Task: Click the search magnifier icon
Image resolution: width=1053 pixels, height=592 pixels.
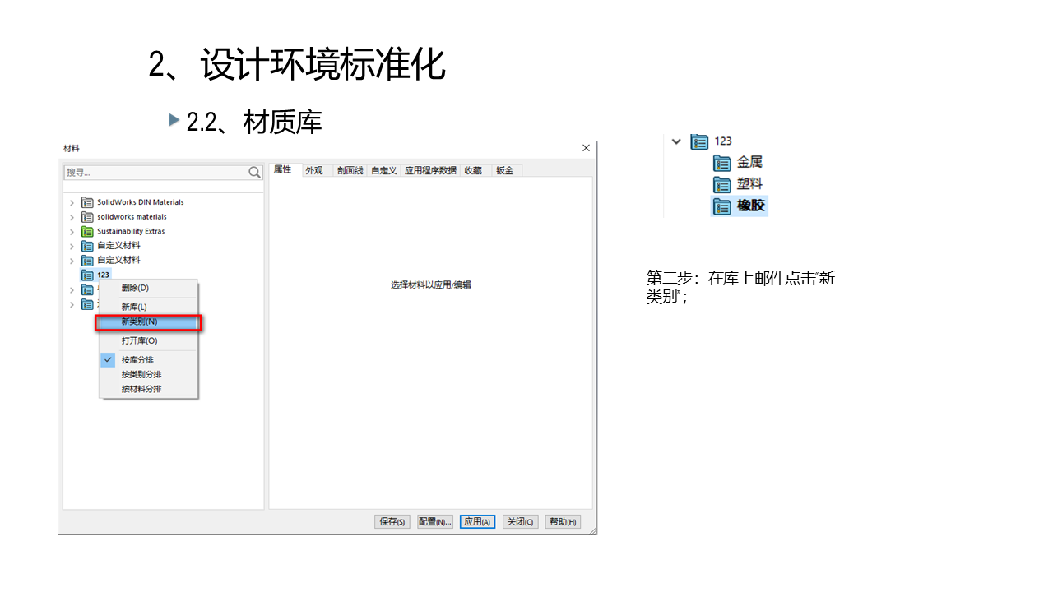Action: [x=255, y=173]
